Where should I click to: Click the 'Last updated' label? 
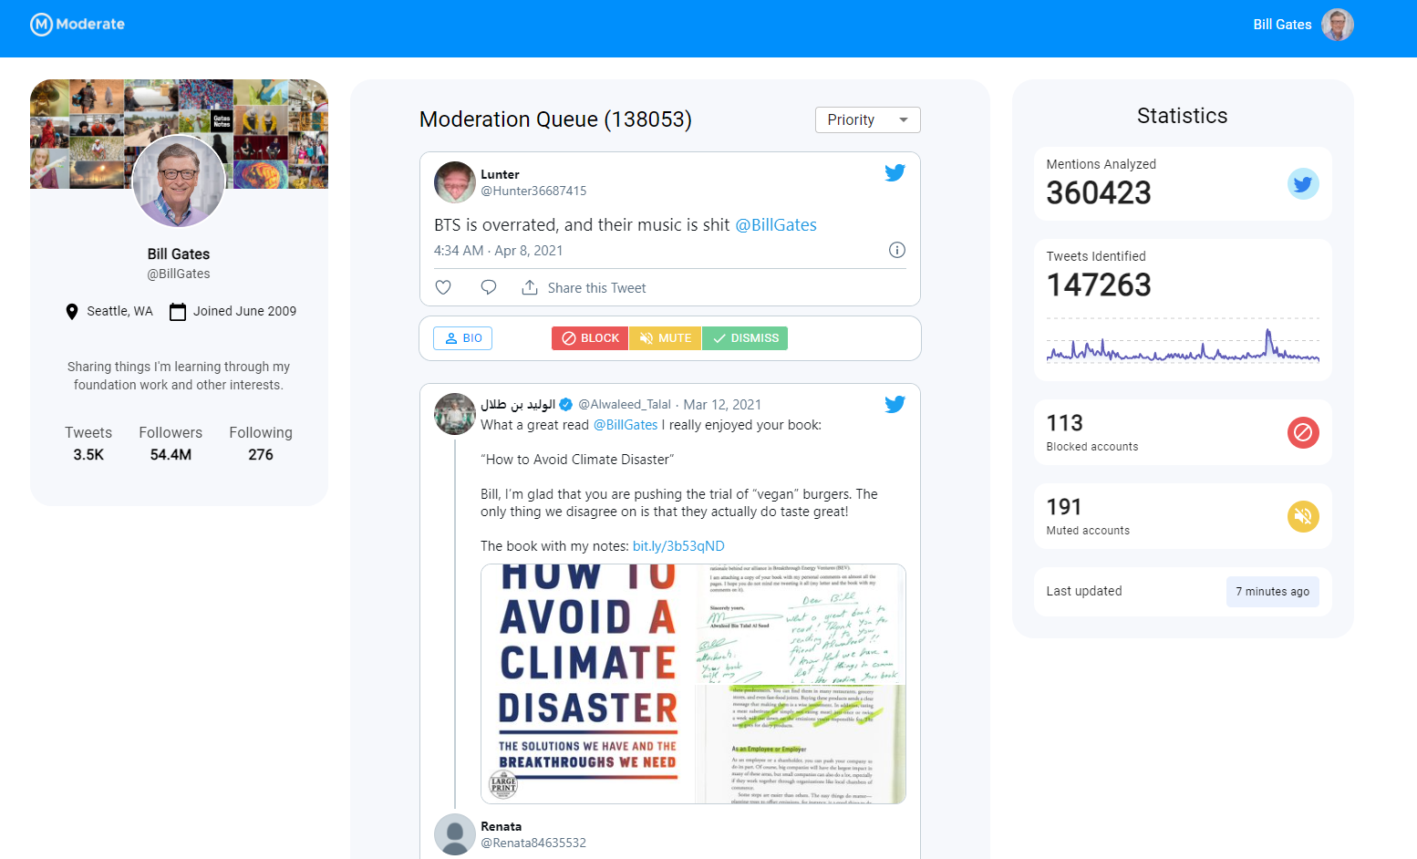click(x=1084, y=592)
